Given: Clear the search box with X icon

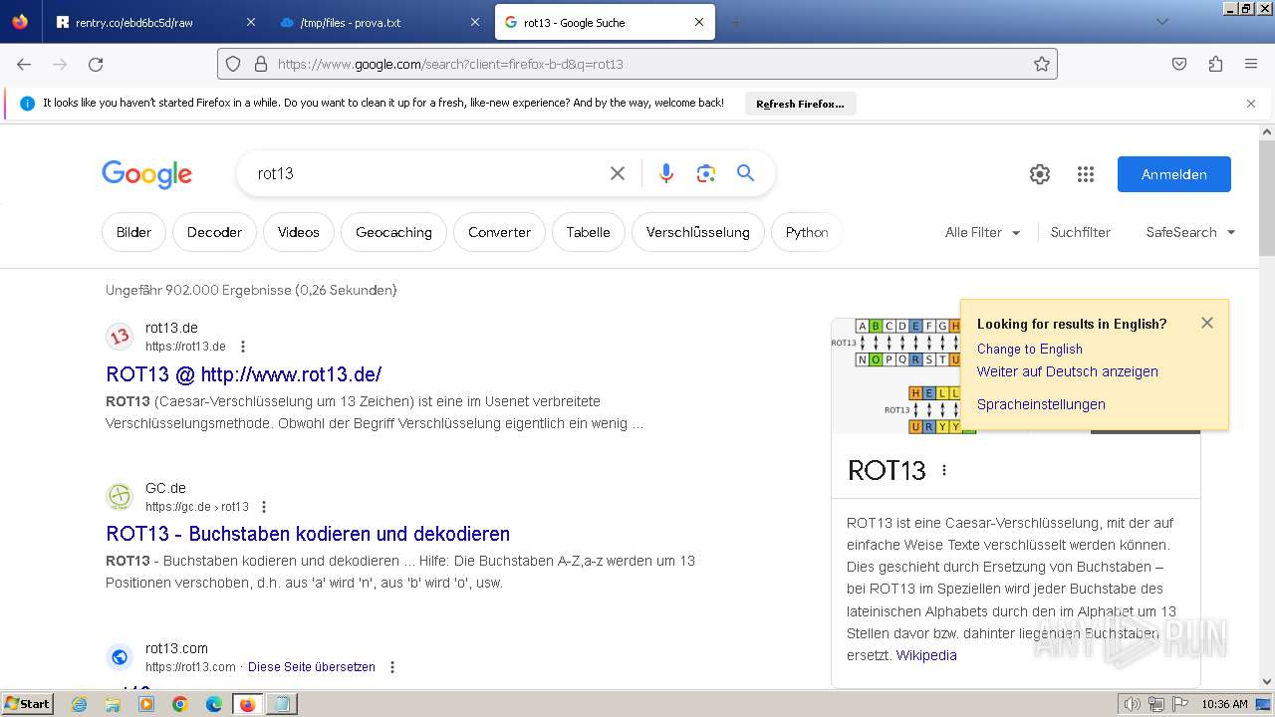Looking at the screenshot, I should click(x=618, y=173).
